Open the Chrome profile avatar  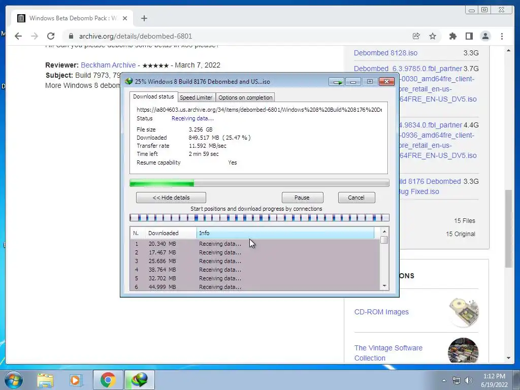click(485, 36)
